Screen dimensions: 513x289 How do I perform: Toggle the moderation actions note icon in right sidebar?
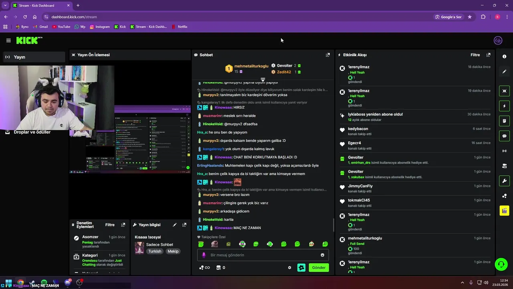click(x=504, y=121)
